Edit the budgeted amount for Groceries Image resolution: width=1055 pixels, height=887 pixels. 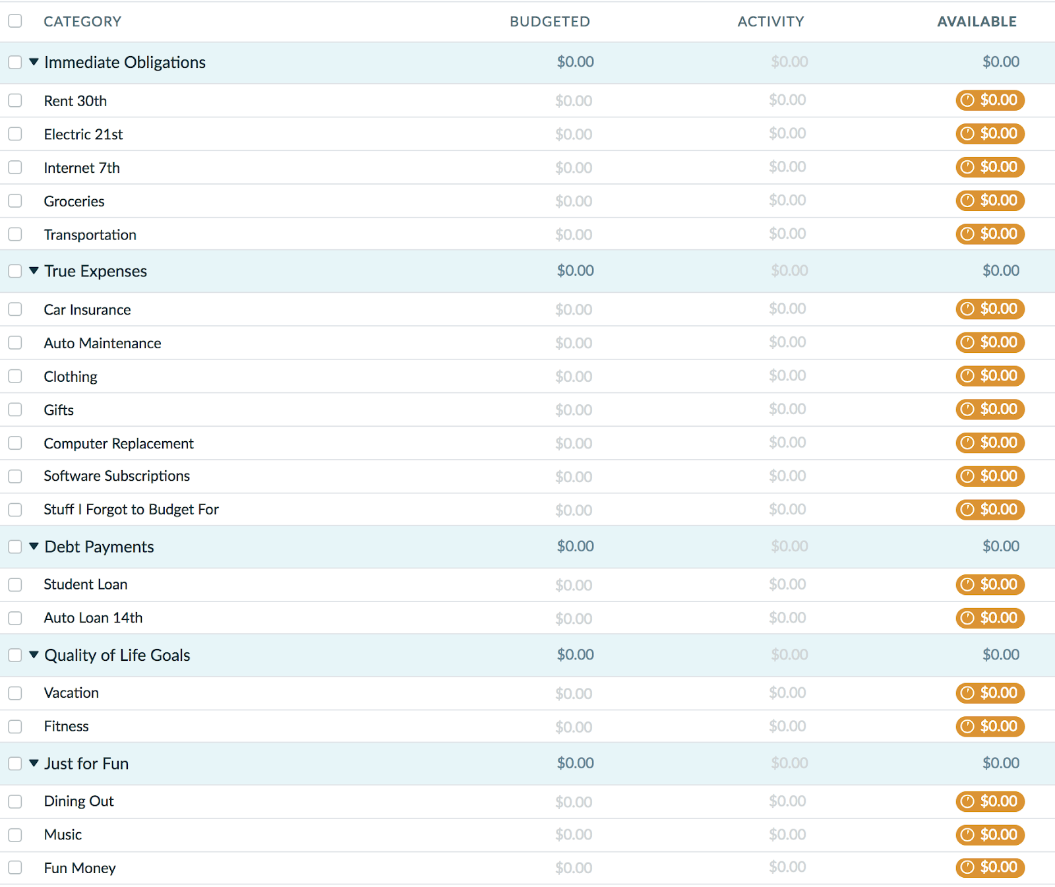click(x=574, y=201)
